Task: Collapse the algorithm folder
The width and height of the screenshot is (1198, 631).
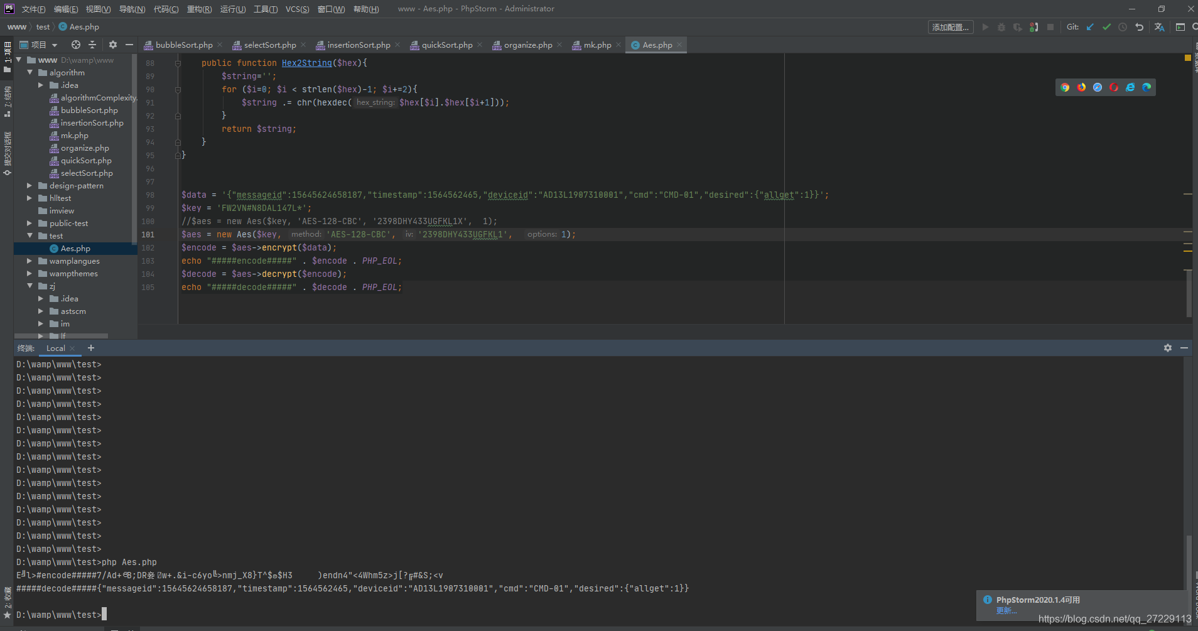Action: coord(30,72)
